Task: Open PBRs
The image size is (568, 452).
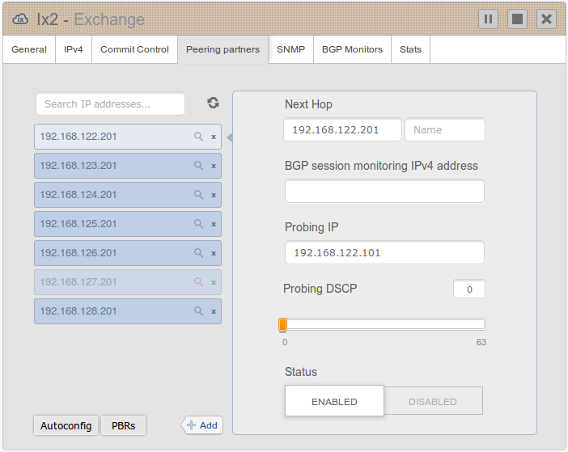Action: pyautogui.click(x=123, y=425)
